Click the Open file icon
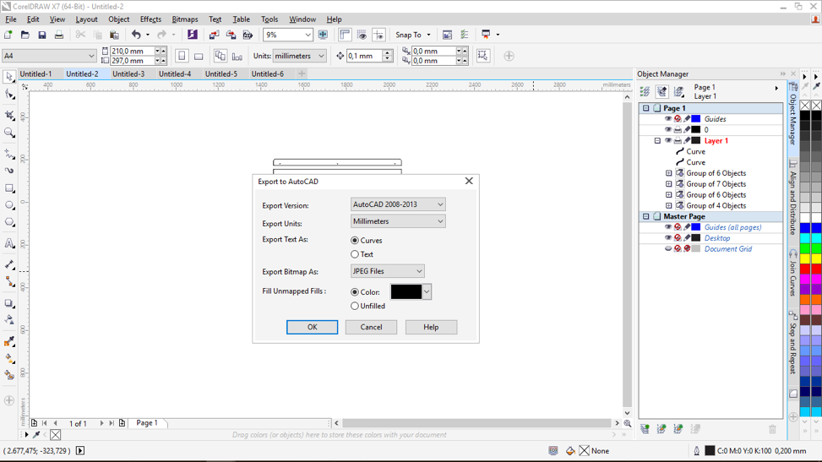 (x=25, y=35)
